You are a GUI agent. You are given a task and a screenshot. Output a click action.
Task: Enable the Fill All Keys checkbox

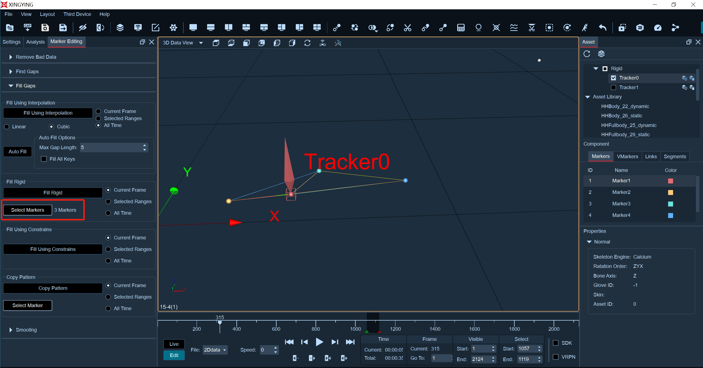(x=44, y=159)
